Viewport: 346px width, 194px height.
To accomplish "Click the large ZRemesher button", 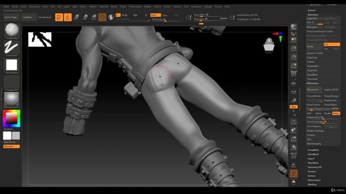I will click(x=315, y=89).
